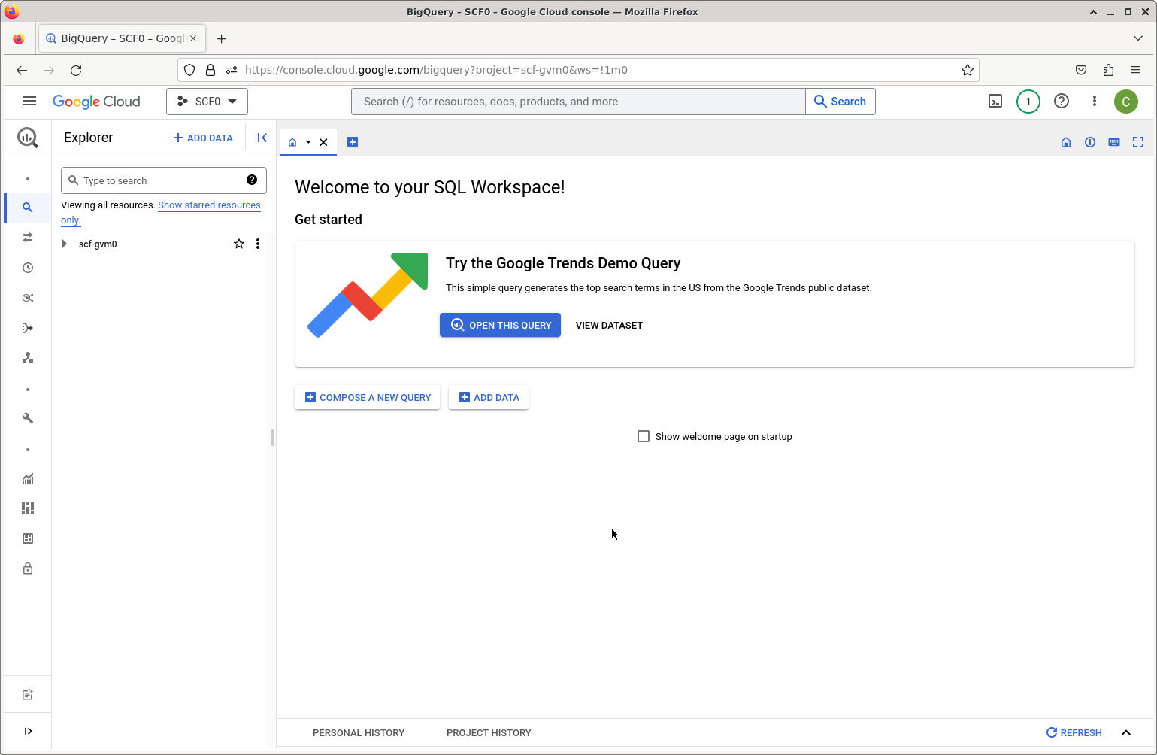This screenshot has width=1157, height=755.
Task: Click the Firefox URL address bar
Action: [579, 70]
